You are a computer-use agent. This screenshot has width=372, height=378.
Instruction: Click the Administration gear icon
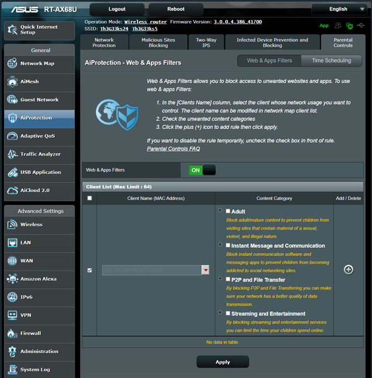coord(12,352)
